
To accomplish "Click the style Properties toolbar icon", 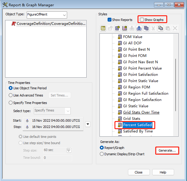I will 103,28.
